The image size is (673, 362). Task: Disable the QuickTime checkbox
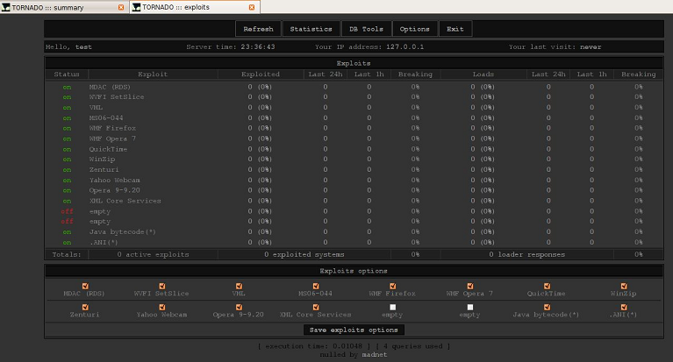point(547,286)
